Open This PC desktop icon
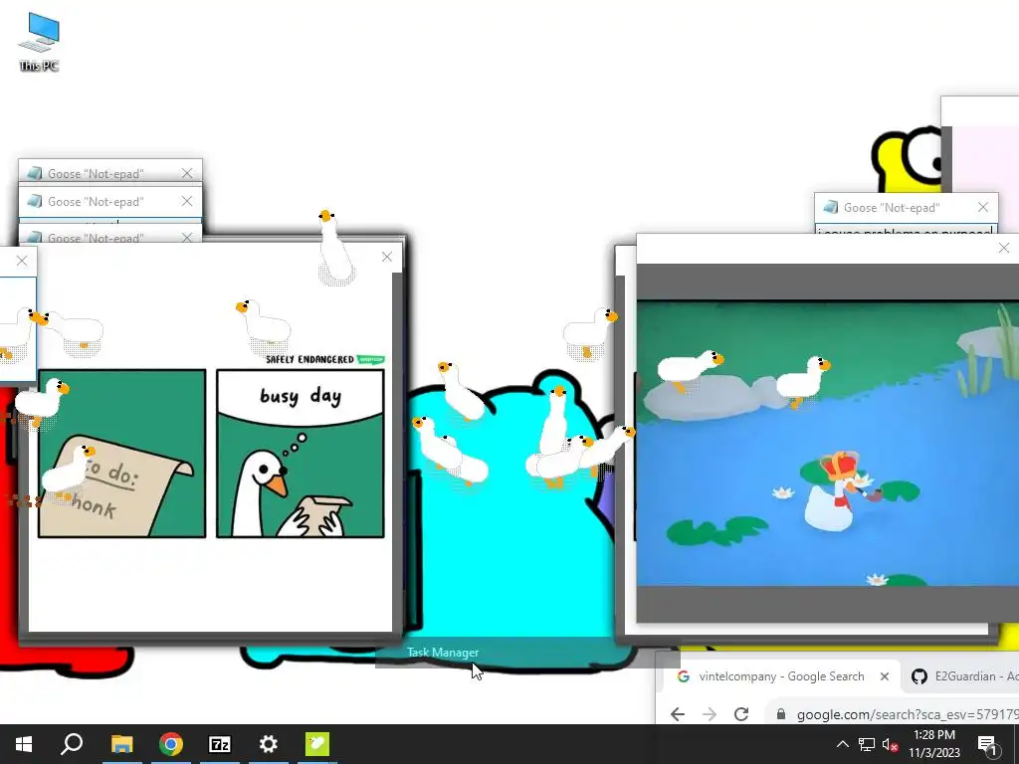Screen dimensions: 1019x764 coord(39,42)
